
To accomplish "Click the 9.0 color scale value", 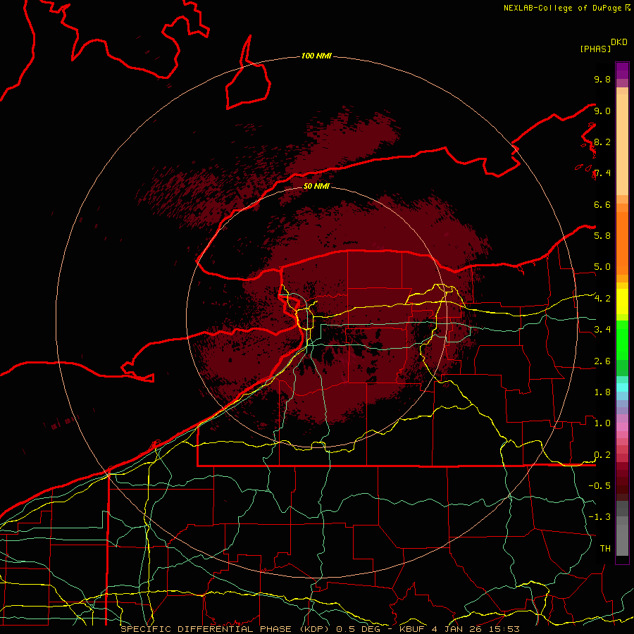I will (602, 111).
